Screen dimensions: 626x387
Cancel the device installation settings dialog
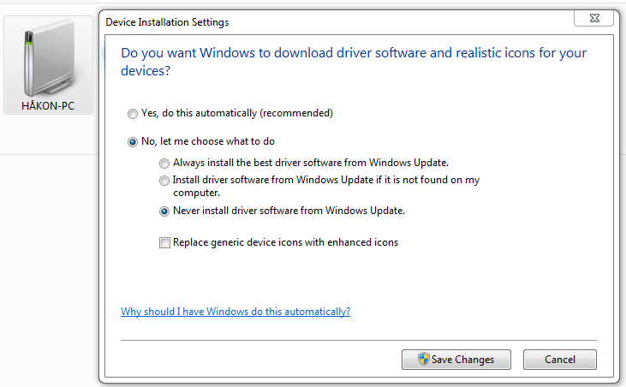click(x=560, y=360)
